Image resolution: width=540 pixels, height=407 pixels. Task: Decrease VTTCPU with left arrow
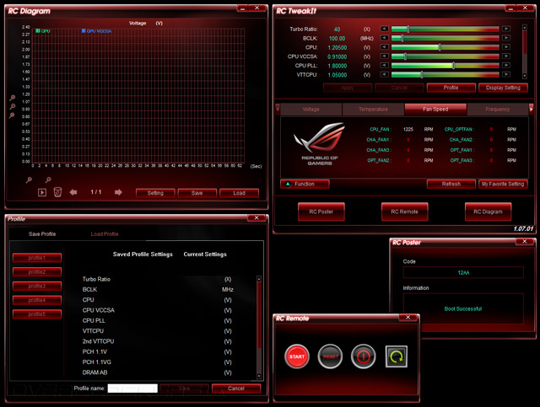pyautogui.click(x=385, y=74)
